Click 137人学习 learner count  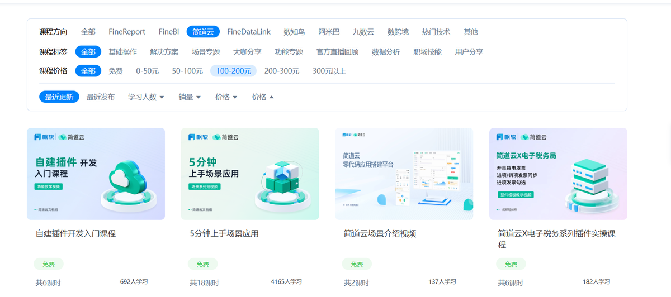tap(442, 282)
